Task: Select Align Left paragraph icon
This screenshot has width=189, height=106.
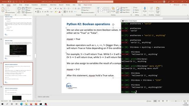Action: pos(65,12)
